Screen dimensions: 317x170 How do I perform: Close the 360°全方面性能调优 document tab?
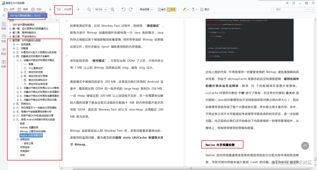(x=45, y=16)
